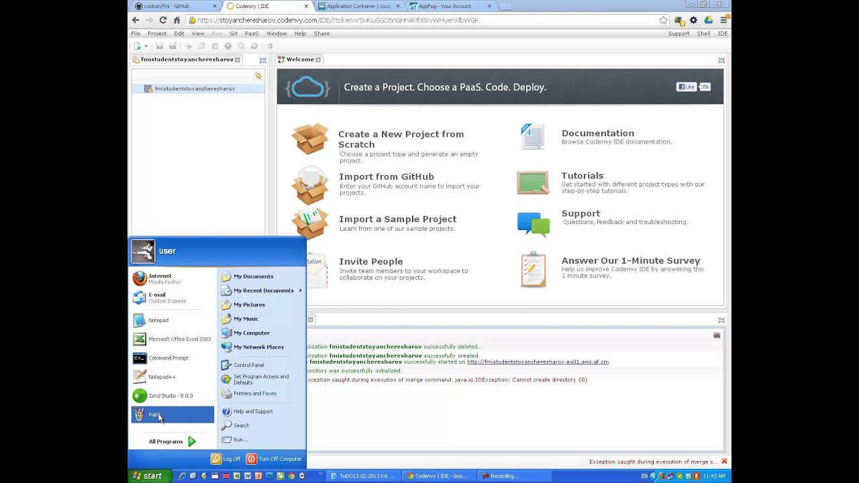Viewport: 859px width, 483px height.
Task: Launch Microsoft Office Excel 2003
Action: (x=172, y=339)
